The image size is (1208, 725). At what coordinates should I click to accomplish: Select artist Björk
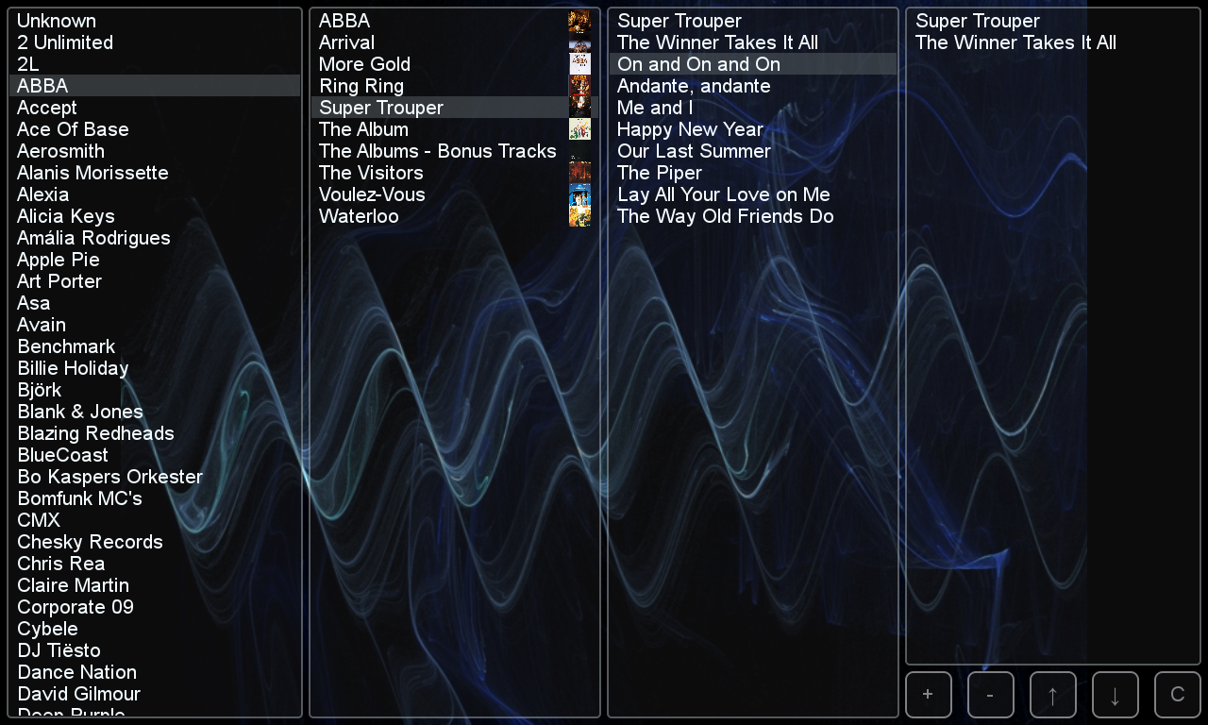point(155,390)
